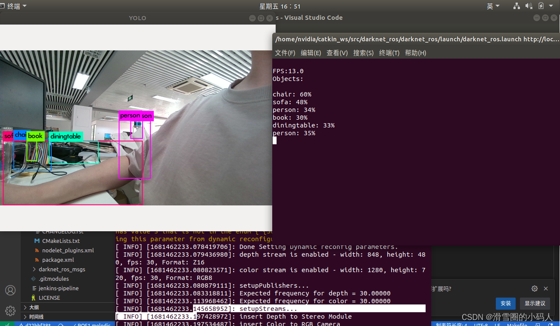
Task: Click the .gitmodules file icon
Action: [34, 279]
